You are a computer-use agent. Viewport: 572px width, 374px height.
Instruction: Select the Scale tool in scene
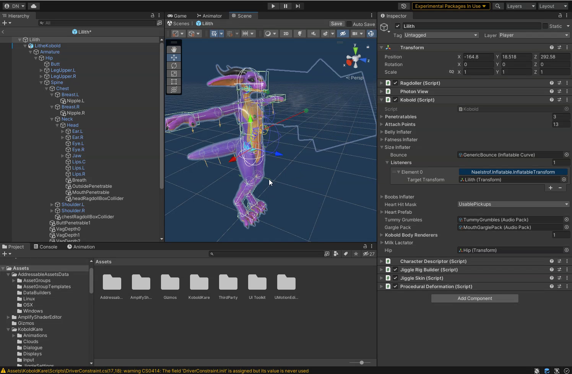(174, 74)
